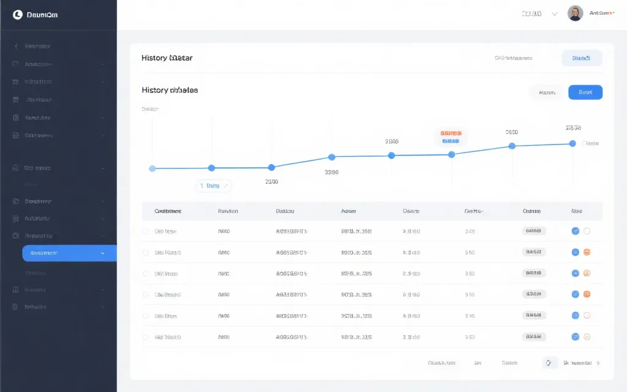627x392 pixels.
Task: Open the header dropdown chevron beside the avatar
Action: [555, 14]
